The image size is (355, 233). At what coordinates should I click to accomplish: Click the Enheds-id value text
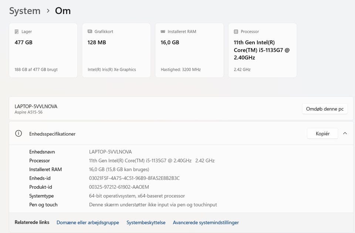point(134,178)
